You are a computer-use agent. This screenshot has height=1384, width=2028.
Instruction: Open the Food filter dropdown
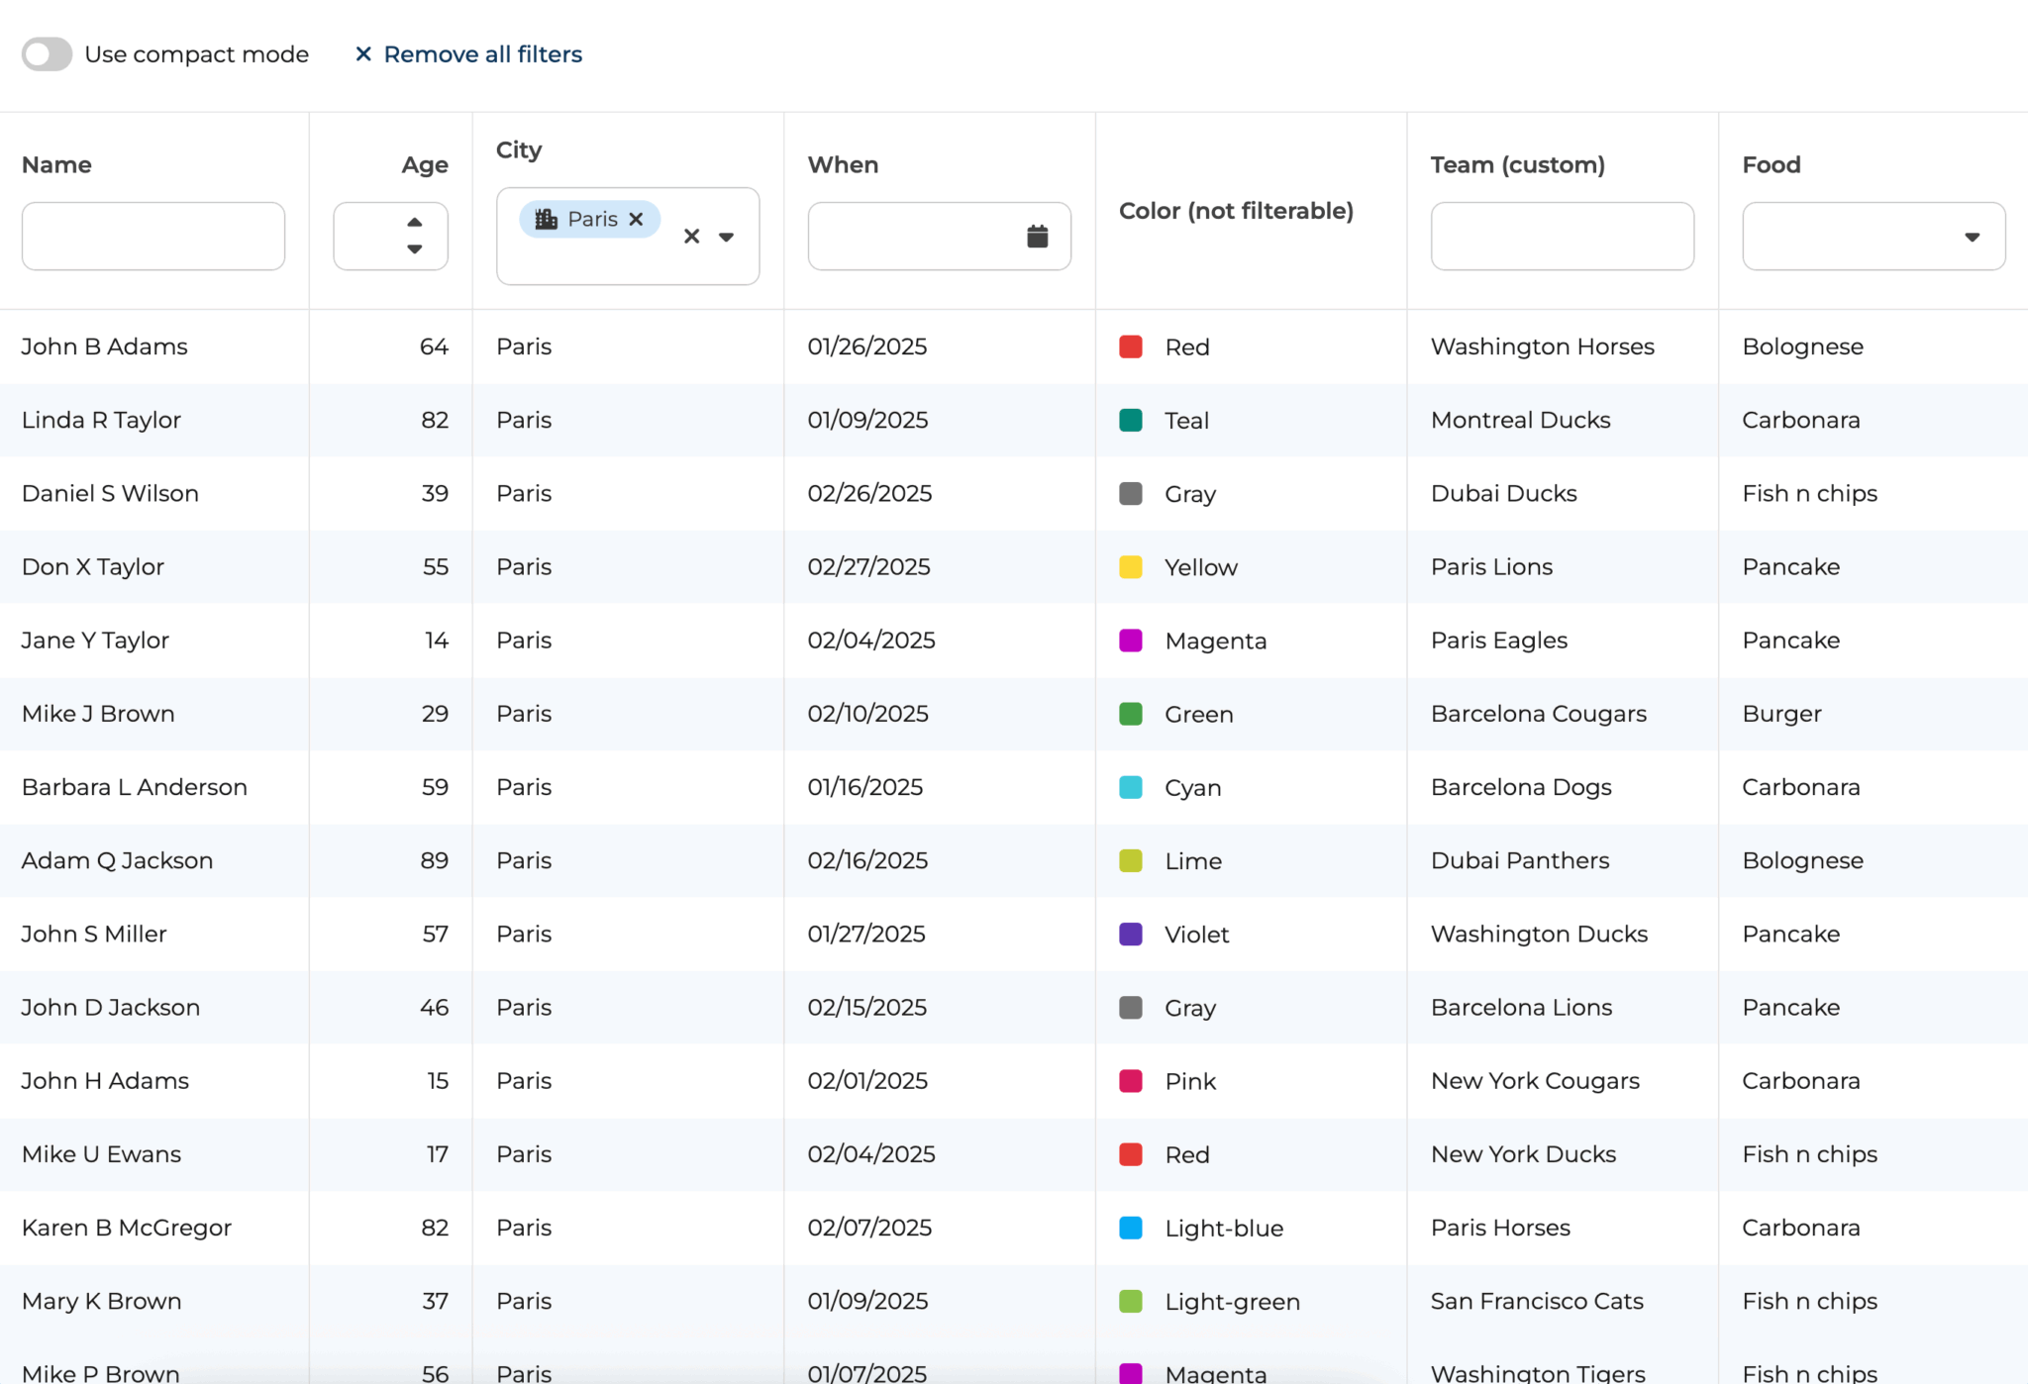pos(1971,237)
